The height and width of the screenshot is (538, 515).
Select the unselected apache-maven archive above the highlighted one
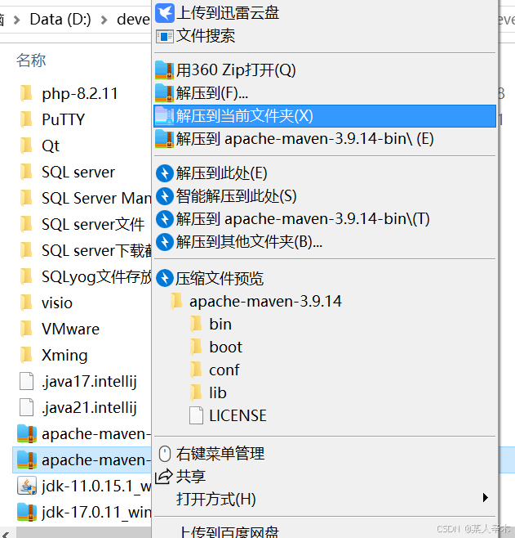(82, 433)
